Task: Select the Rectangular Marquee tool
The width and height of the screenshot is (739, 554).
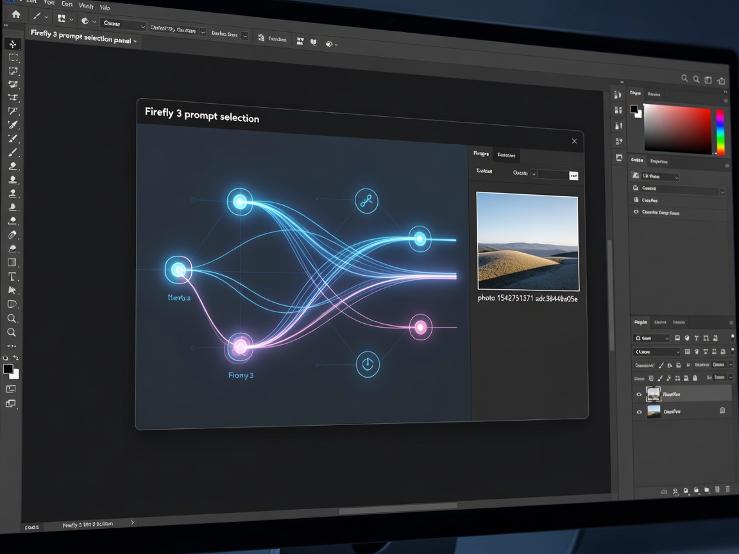Action: pos(13,58)
